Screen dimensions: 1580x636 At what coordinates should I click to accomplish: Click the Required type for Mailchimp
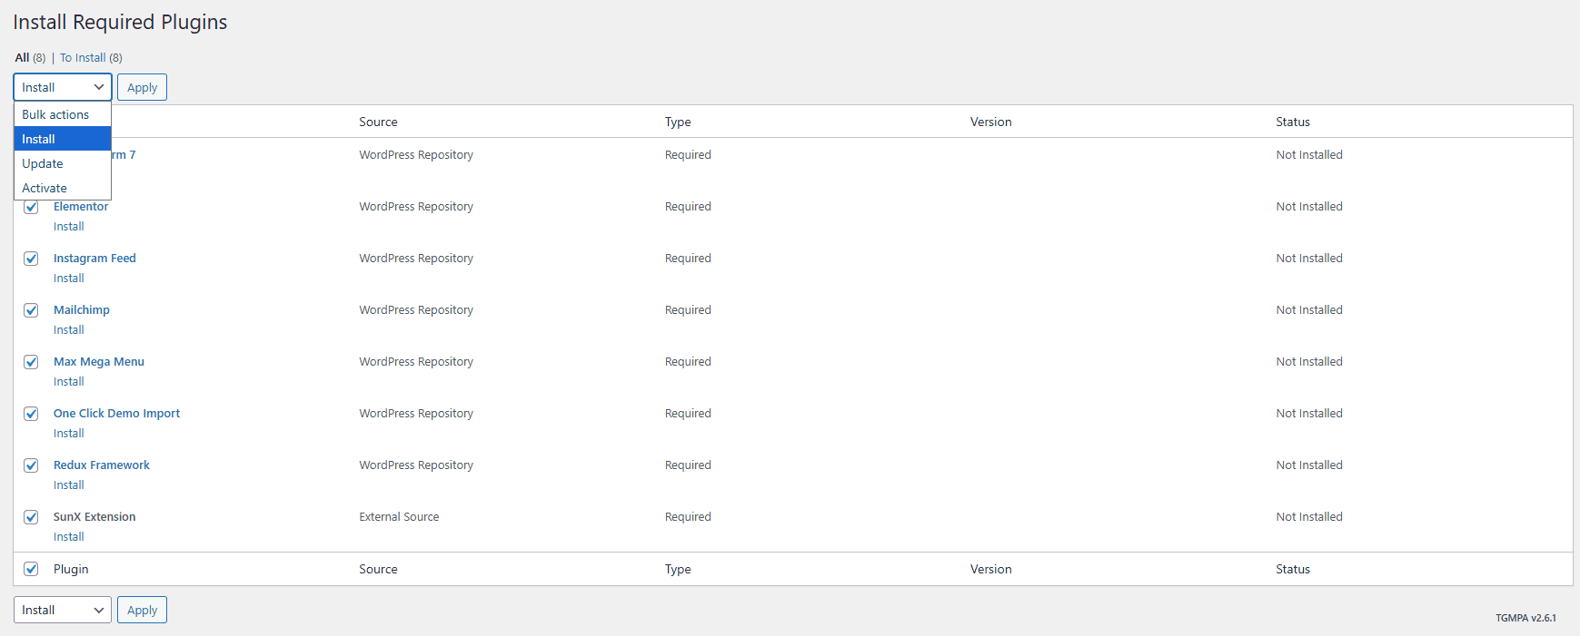click(x=688, y=309)
